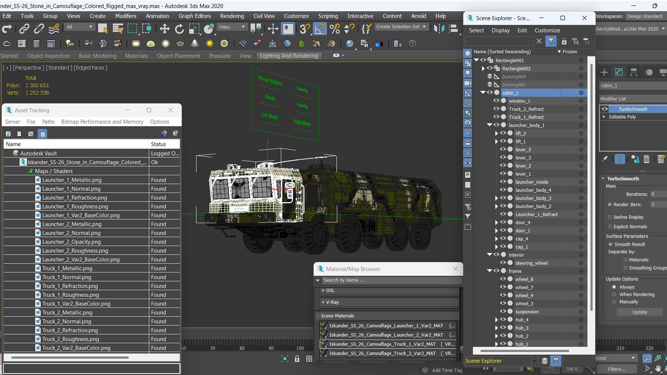667x375 pixels.
Task: Collapse launcher_body_1 node
Action: (489, 125)
